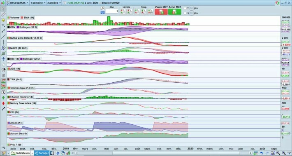Click the Qté quantity input field

(112, 12)
